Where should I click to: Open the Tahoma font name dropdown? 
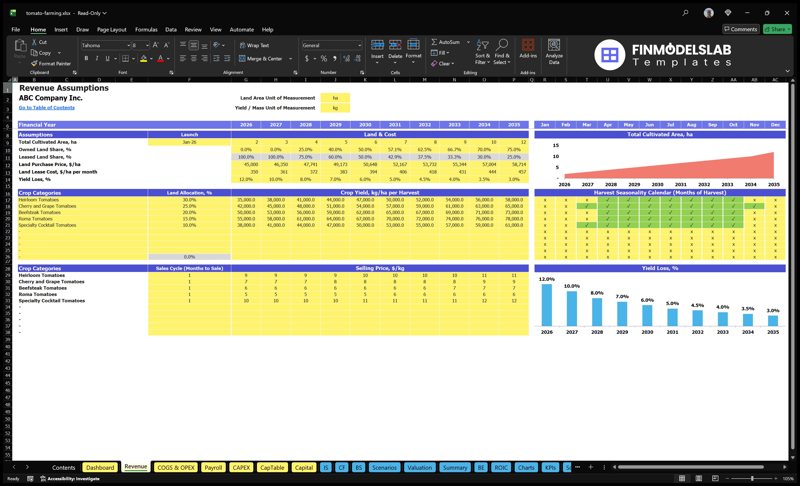[128, 46]
